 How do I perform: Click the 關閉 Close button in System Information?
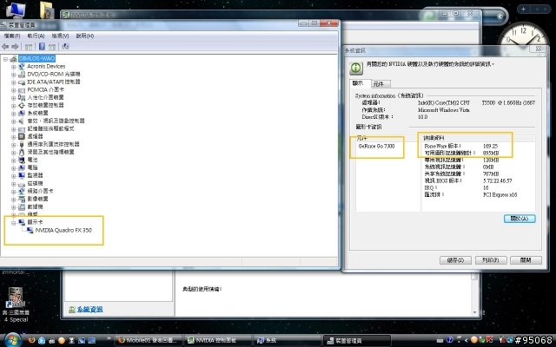(x=526, y=260)
